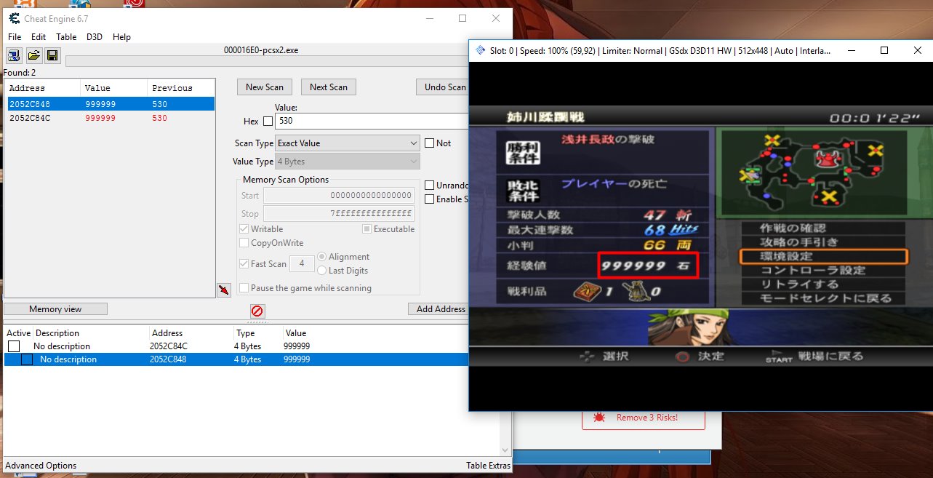Click the Remove 3 Risks button
This screenshot has width=933, height=478.
click(643, 418)
